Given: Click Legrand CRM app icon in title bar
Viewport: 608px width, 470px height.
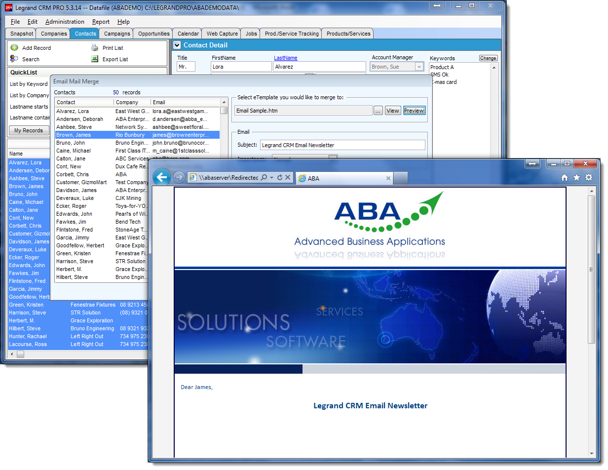Looking at the screenshot, I should (8, 8).
